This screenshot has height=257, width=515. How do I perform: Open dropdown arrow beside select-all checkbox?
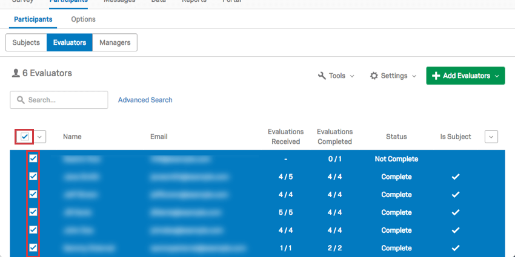40,137
